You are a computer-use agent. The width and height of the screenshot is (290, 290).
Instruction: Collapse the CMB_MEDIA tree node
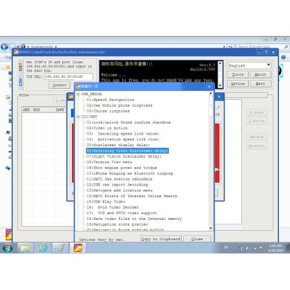pos(78,94)
